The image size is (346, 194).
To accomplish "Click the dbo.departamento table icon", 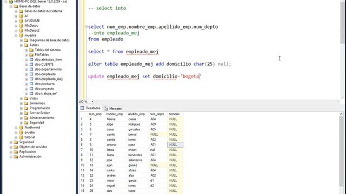I will (x=31, y=70).
